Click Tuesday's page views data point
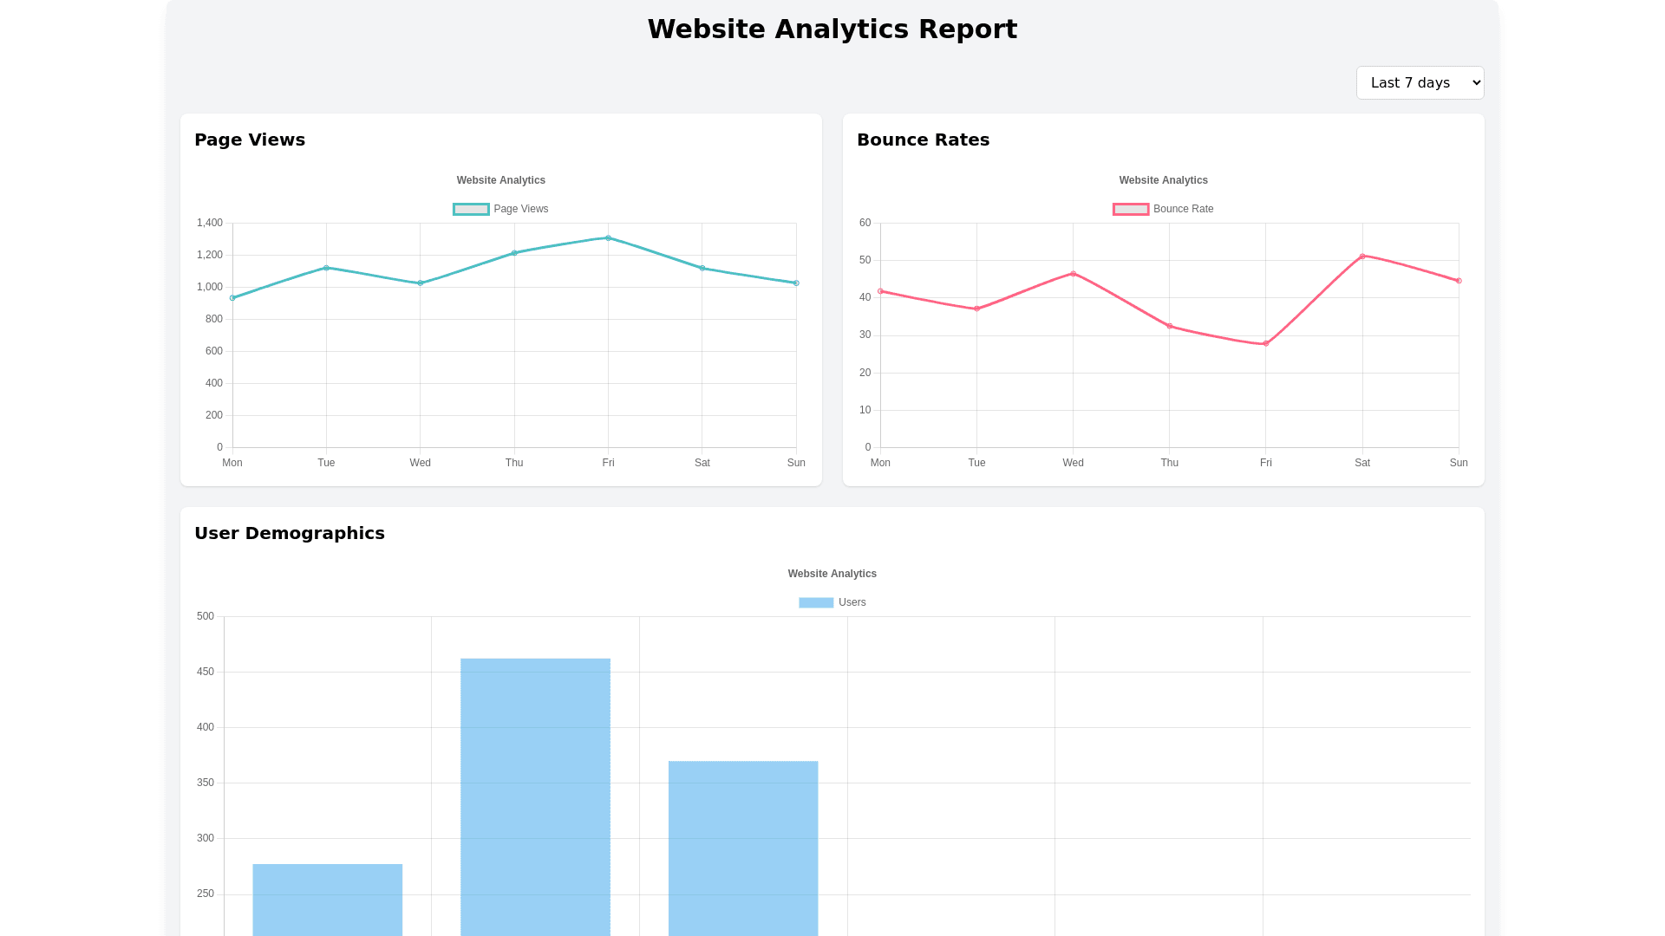Viewport: 1665px width, 936px height. [326, 269]
